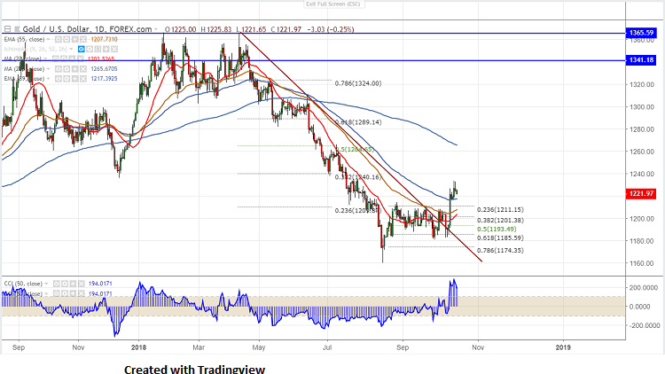Screen dimensions: 665x374
Task: Click plus icon on EMA 1217.3925 row
Action: tap(74, 79)
